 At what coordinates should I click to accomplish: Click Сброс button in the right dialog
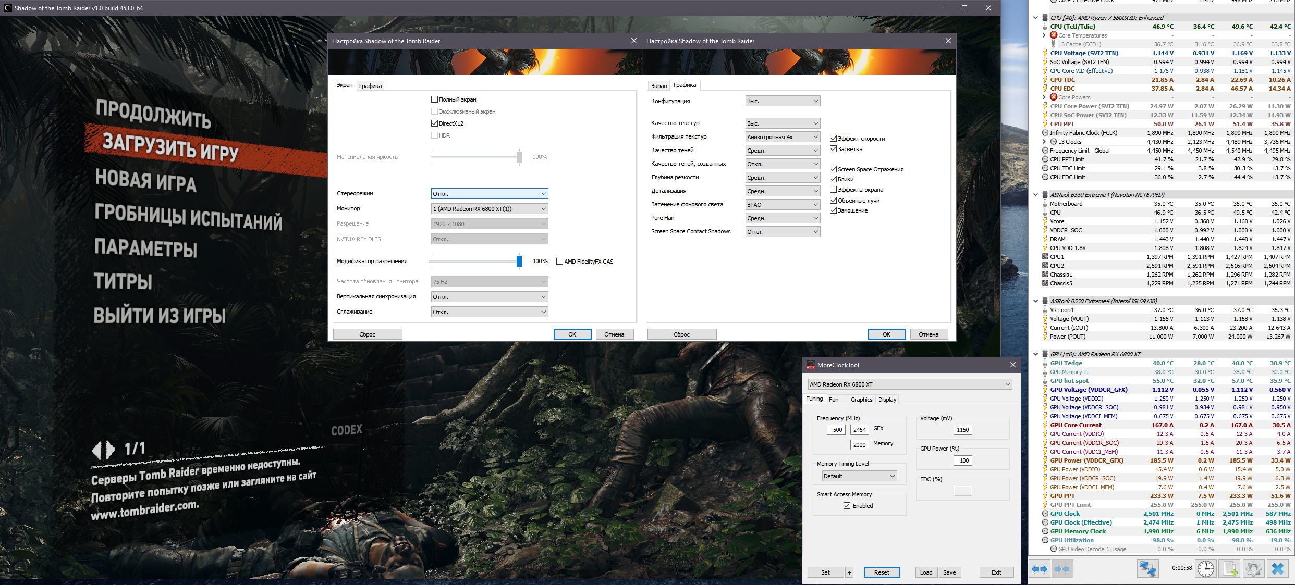[x=681, y=334]
